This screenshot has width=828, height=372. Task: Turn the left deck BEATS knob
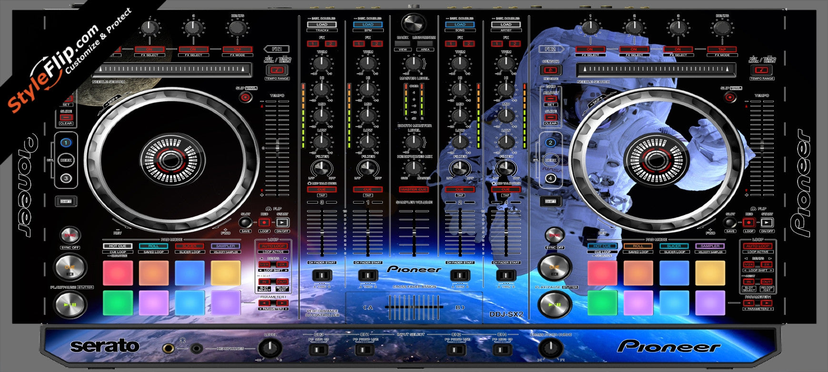pos(237,29)
